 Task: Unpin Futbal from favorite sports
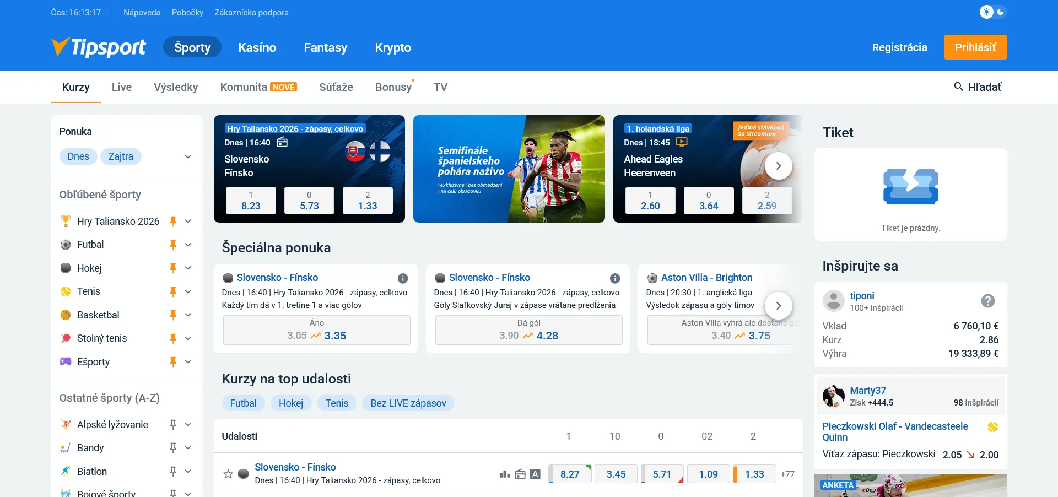(x=173, y=245)
